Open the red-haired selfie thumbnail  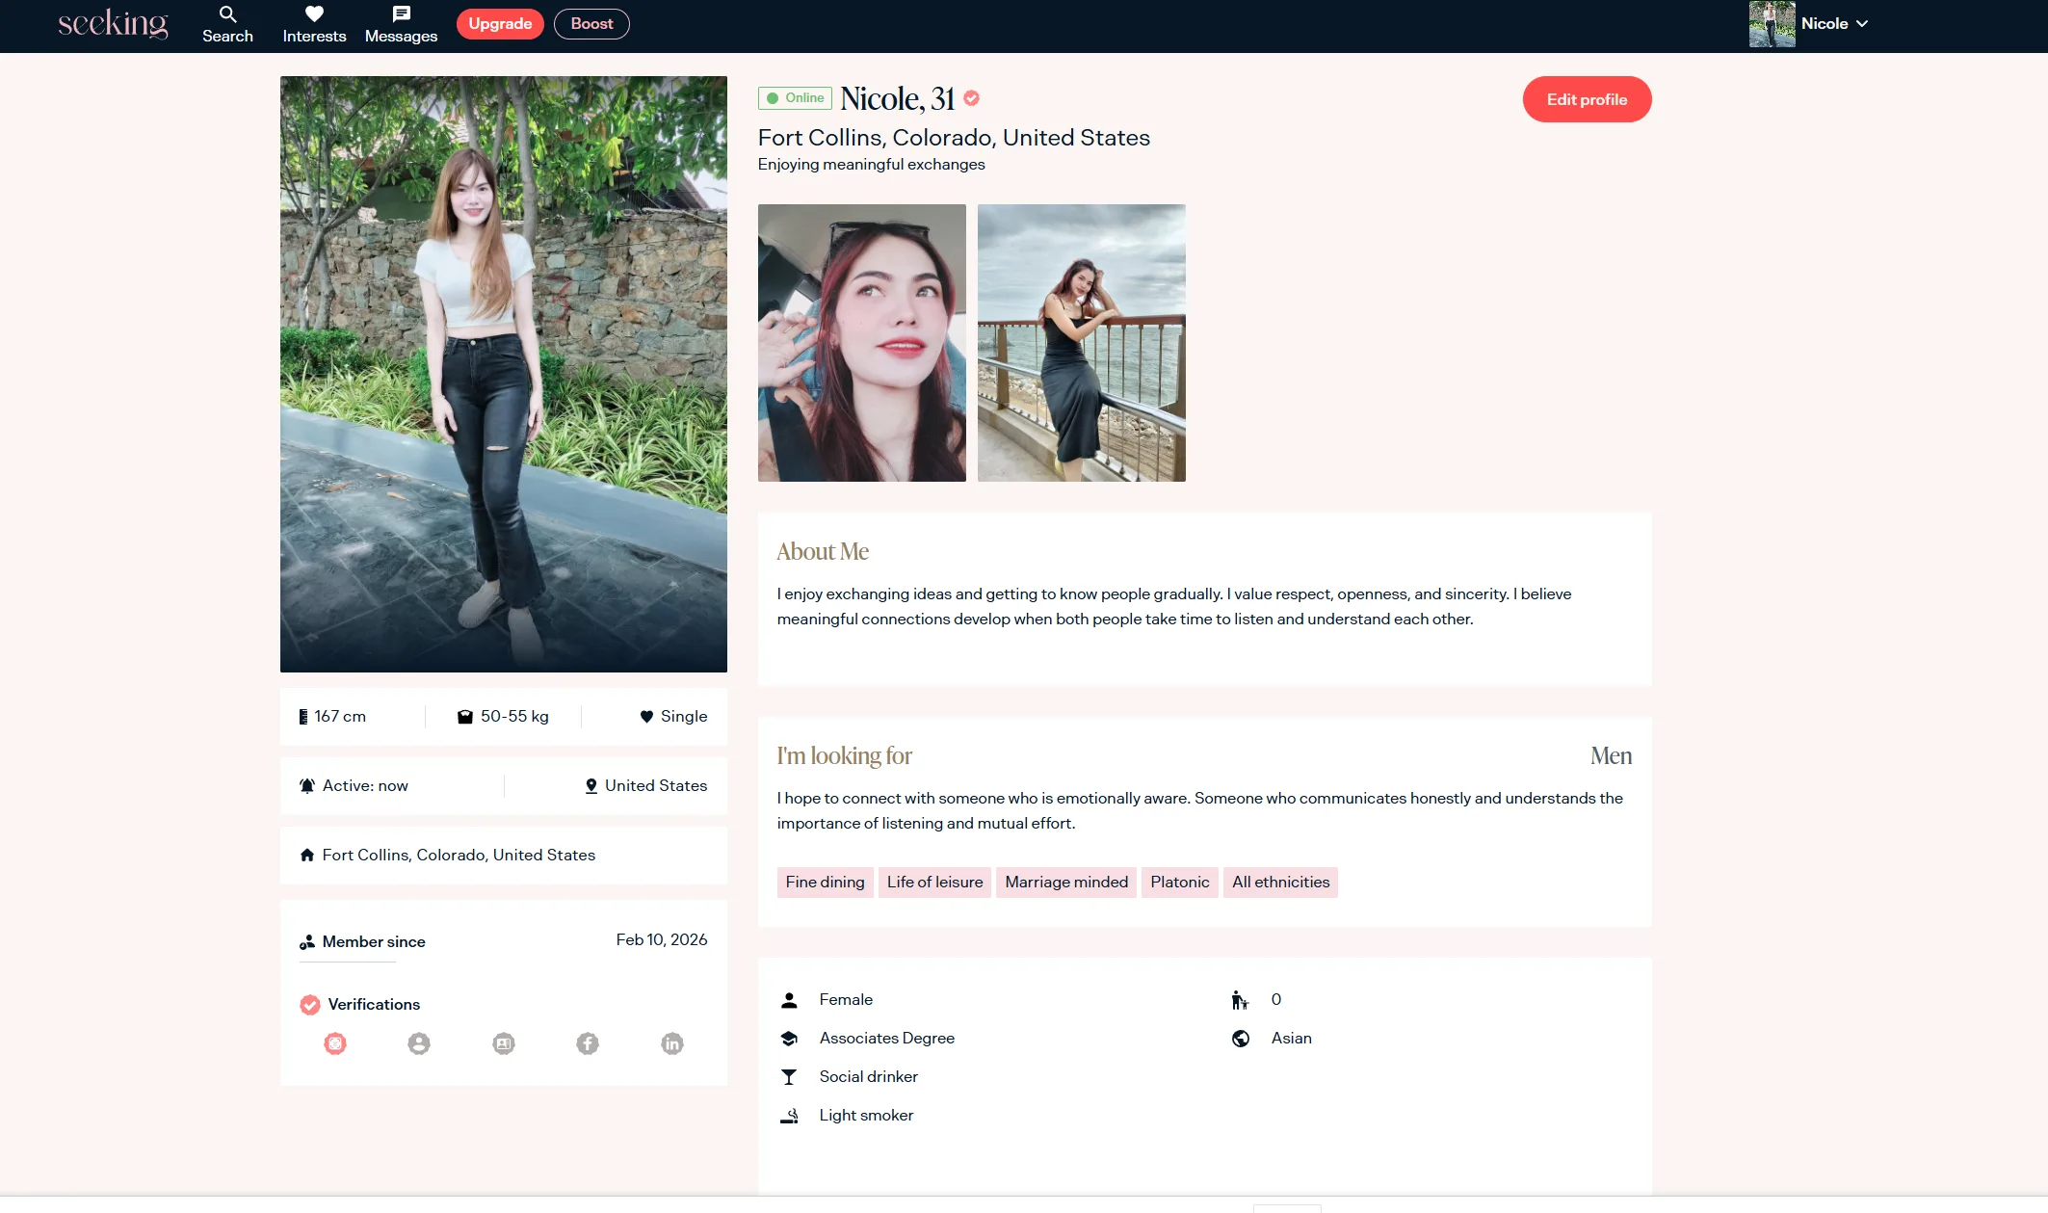[x=861, y=343]
